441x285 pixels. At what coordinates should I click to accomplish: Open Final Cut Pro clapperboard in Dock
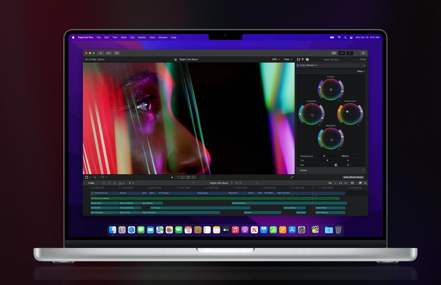[315, 230]
